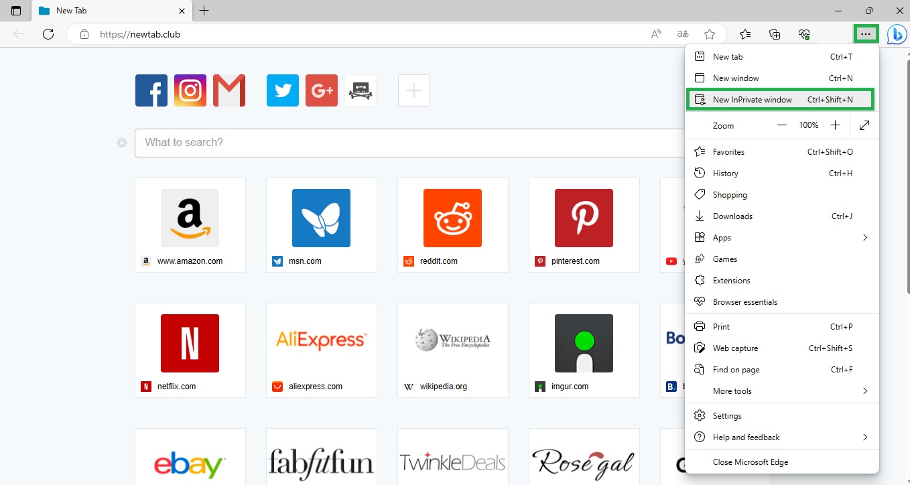Open the pirate cassette shortcut icon
910x485 pixels.
click(361, 90)
